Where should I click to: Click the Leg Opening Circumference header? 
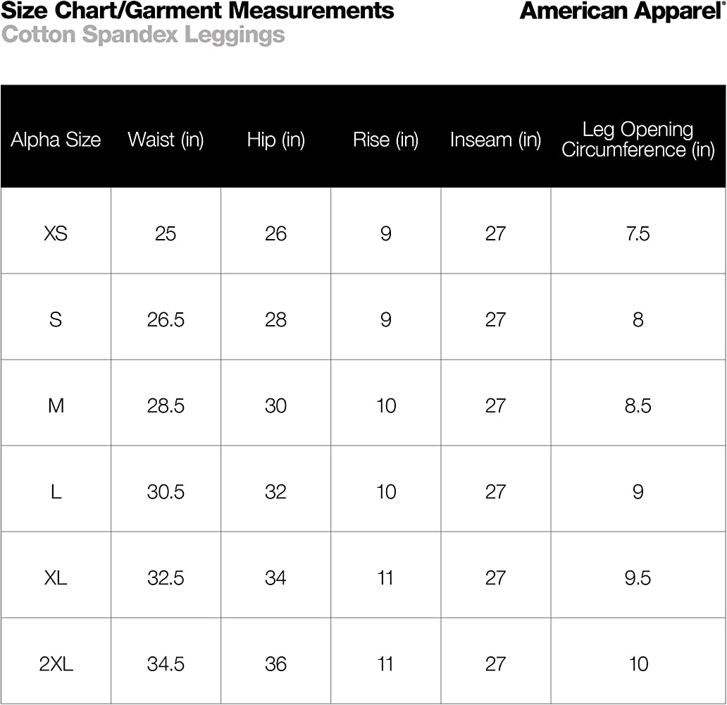(x=638, y=140)
